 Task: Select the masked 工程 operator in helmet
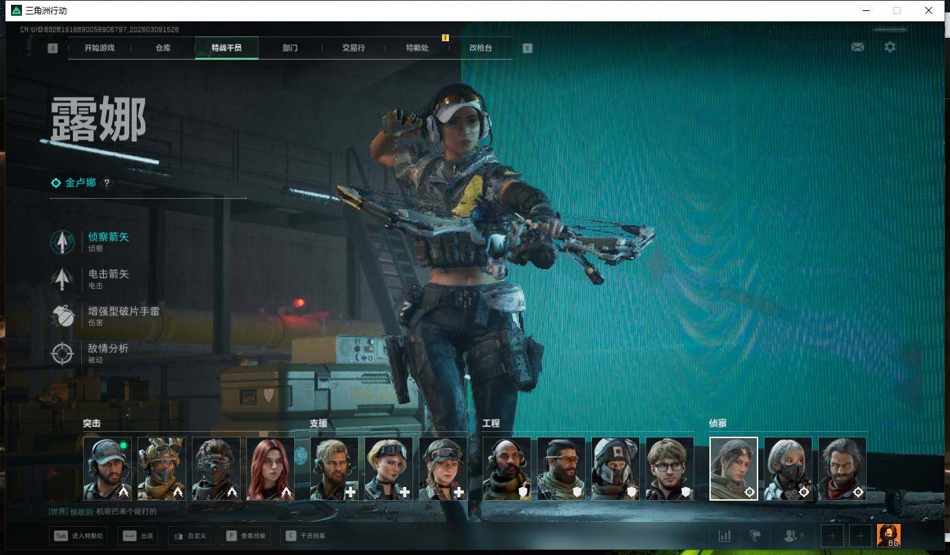coord(615,468)
